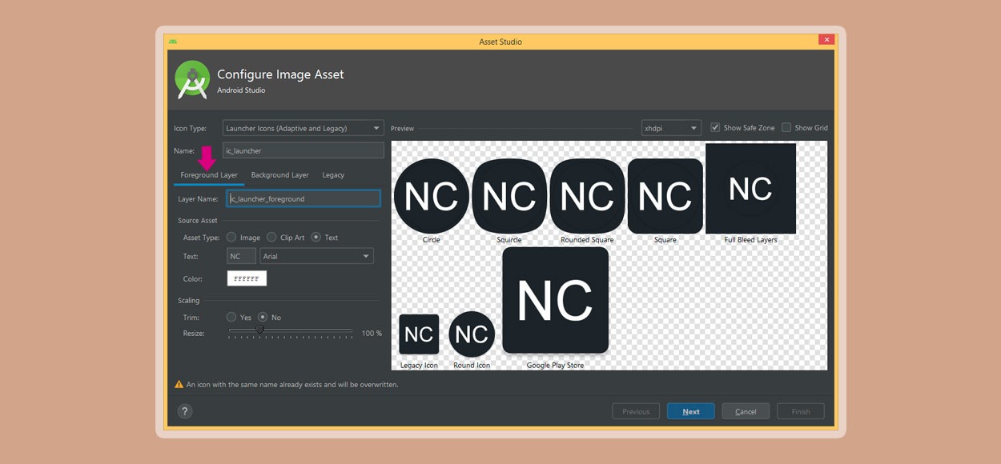Choose Clip Art asset type radio button
The width and height of the screenshot is (1001, 464).
(x=272, y=238)
